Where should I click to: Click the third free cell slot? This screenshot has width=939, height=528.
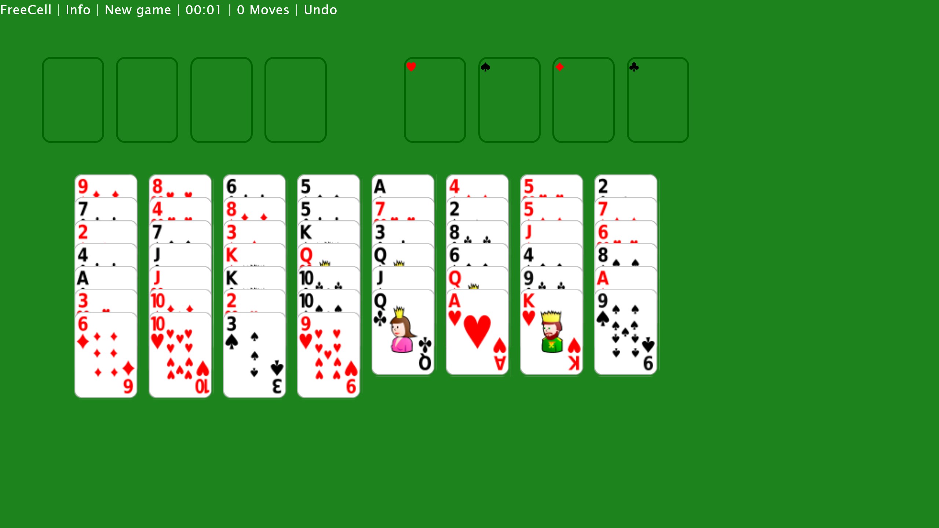(x=221, y=99)
